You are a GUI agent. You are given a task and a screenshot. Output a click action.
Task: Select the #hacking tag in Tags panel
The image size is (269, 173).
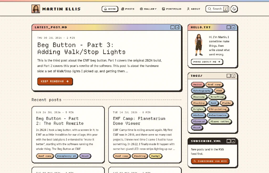click(199, 103)
